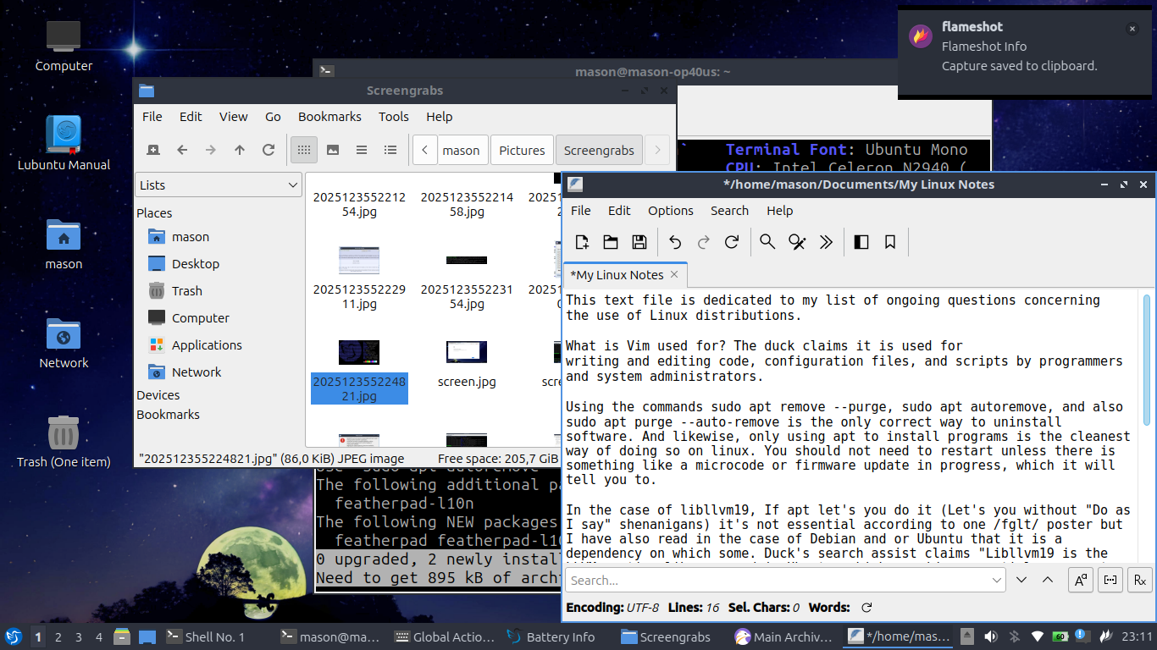Reload the Screengrabs folder view
1157x650 pixels.
(x=268, y=150)
